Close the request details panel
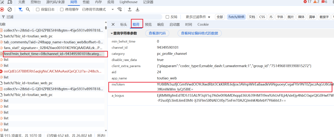The image size is (334, 137). pyautogui.click(x=113, y=24)
